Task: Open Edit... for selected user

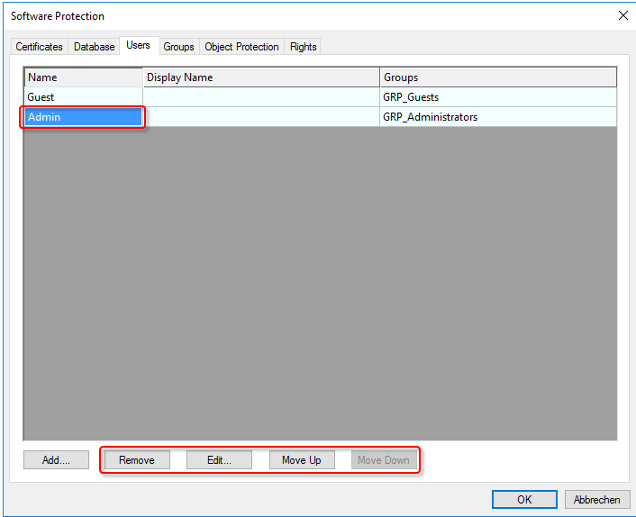Action: pyautogui.click(x=219, y=460)
